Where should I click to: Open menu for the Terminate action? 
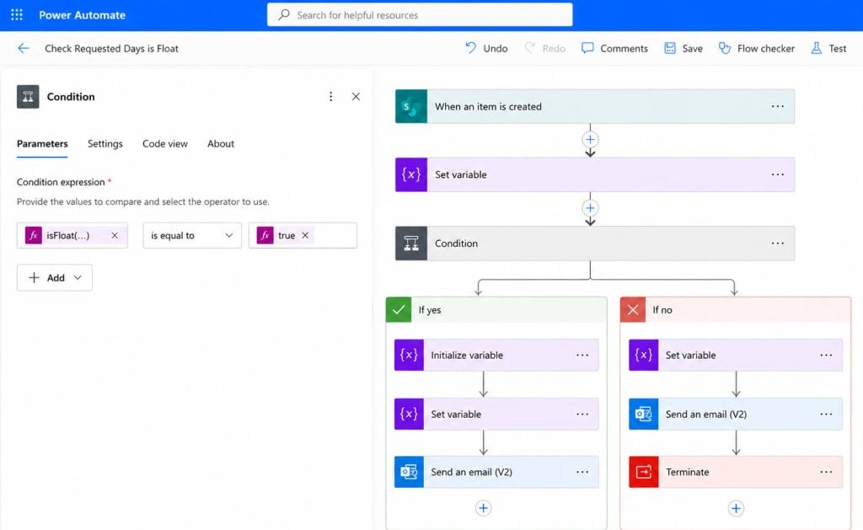(x=826, y=472)
